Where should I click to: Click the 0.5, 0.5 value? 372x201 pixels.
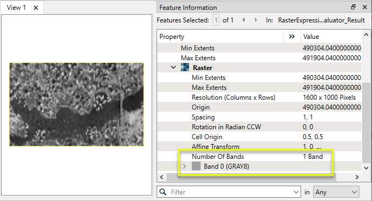point(313,137)
